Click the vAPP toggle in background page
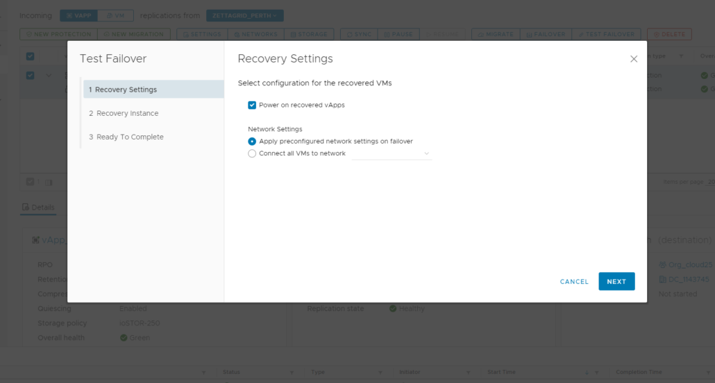 click(x=78, y=15)
